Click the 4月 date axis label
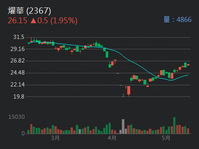Image resolution: width=199 pixels, height=149 pixels. coord(112,138)
